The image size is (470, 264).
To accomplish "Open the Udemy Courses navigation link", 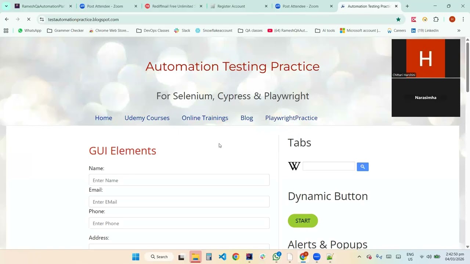I will pyautogui.click(x=147, y=118).
